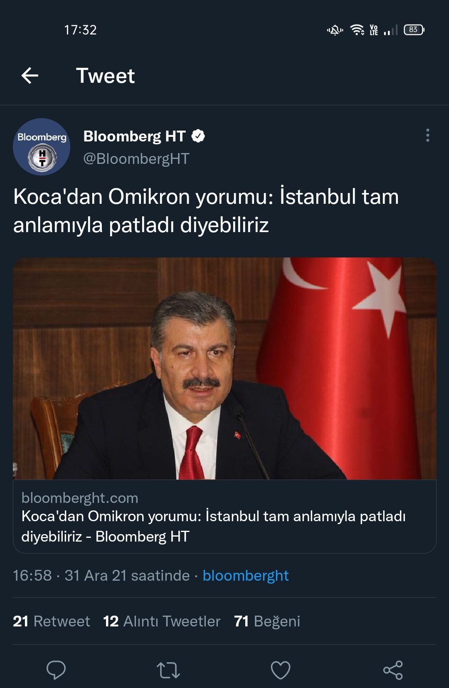449x688 pixels.
Task: Tap the tweet text about Omikron
Action: tap(206, 210)
